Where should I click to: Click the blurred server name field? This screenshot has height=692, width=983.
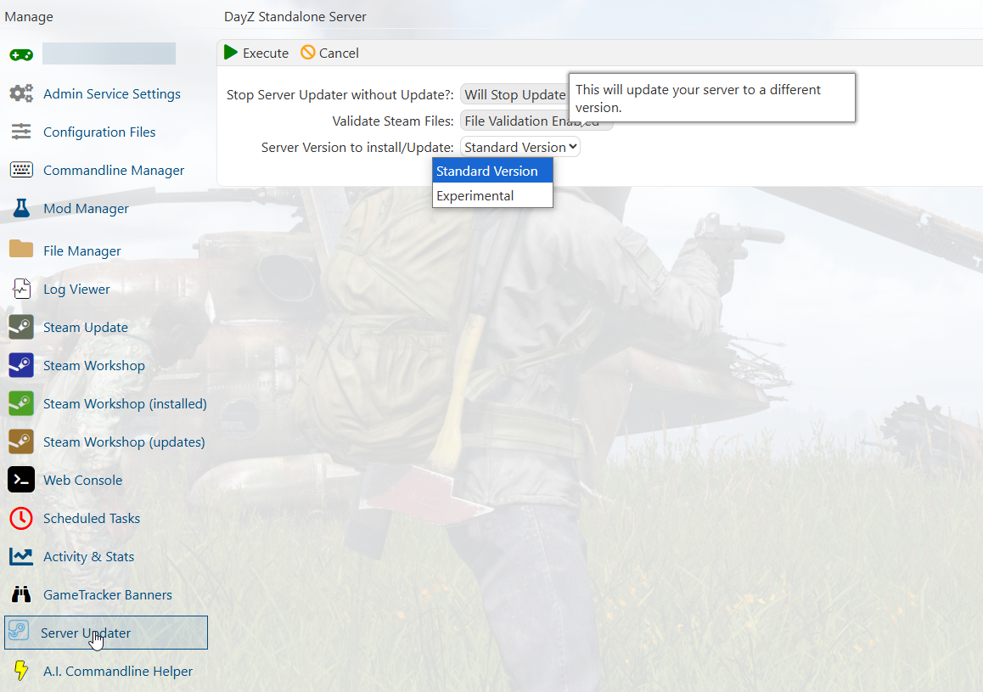[110, 53]
